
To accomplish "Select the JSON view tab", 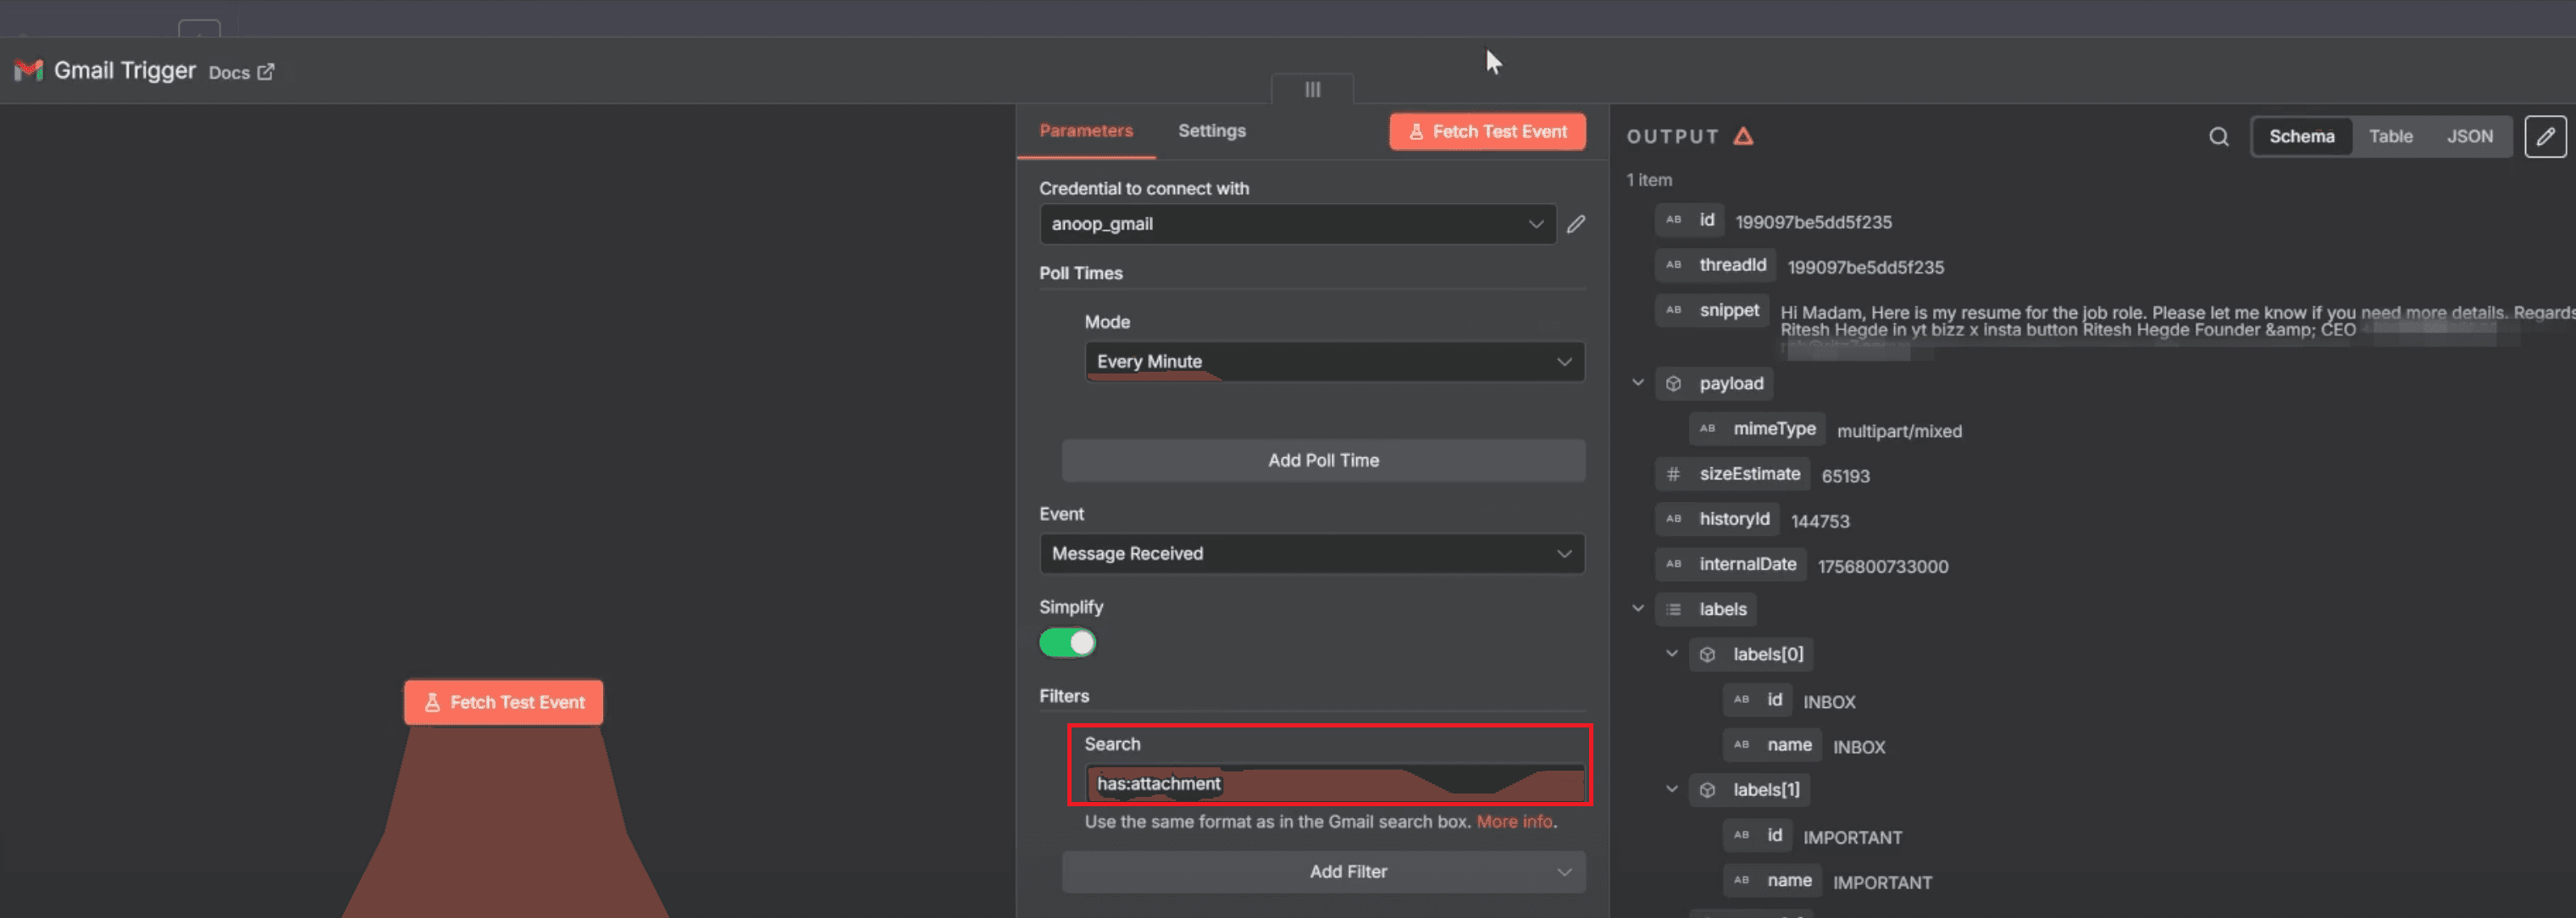I will pos(2469,136).
